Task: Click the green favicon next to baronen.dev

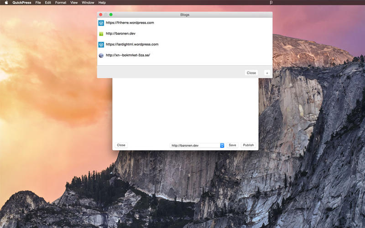Action: coord(101,34)
